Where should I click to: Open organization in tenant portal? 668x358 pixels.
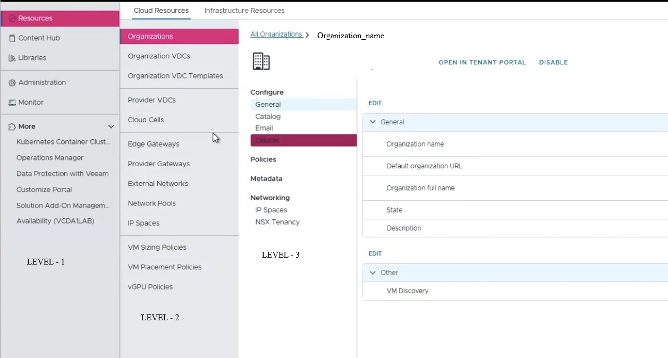[481, 63]
